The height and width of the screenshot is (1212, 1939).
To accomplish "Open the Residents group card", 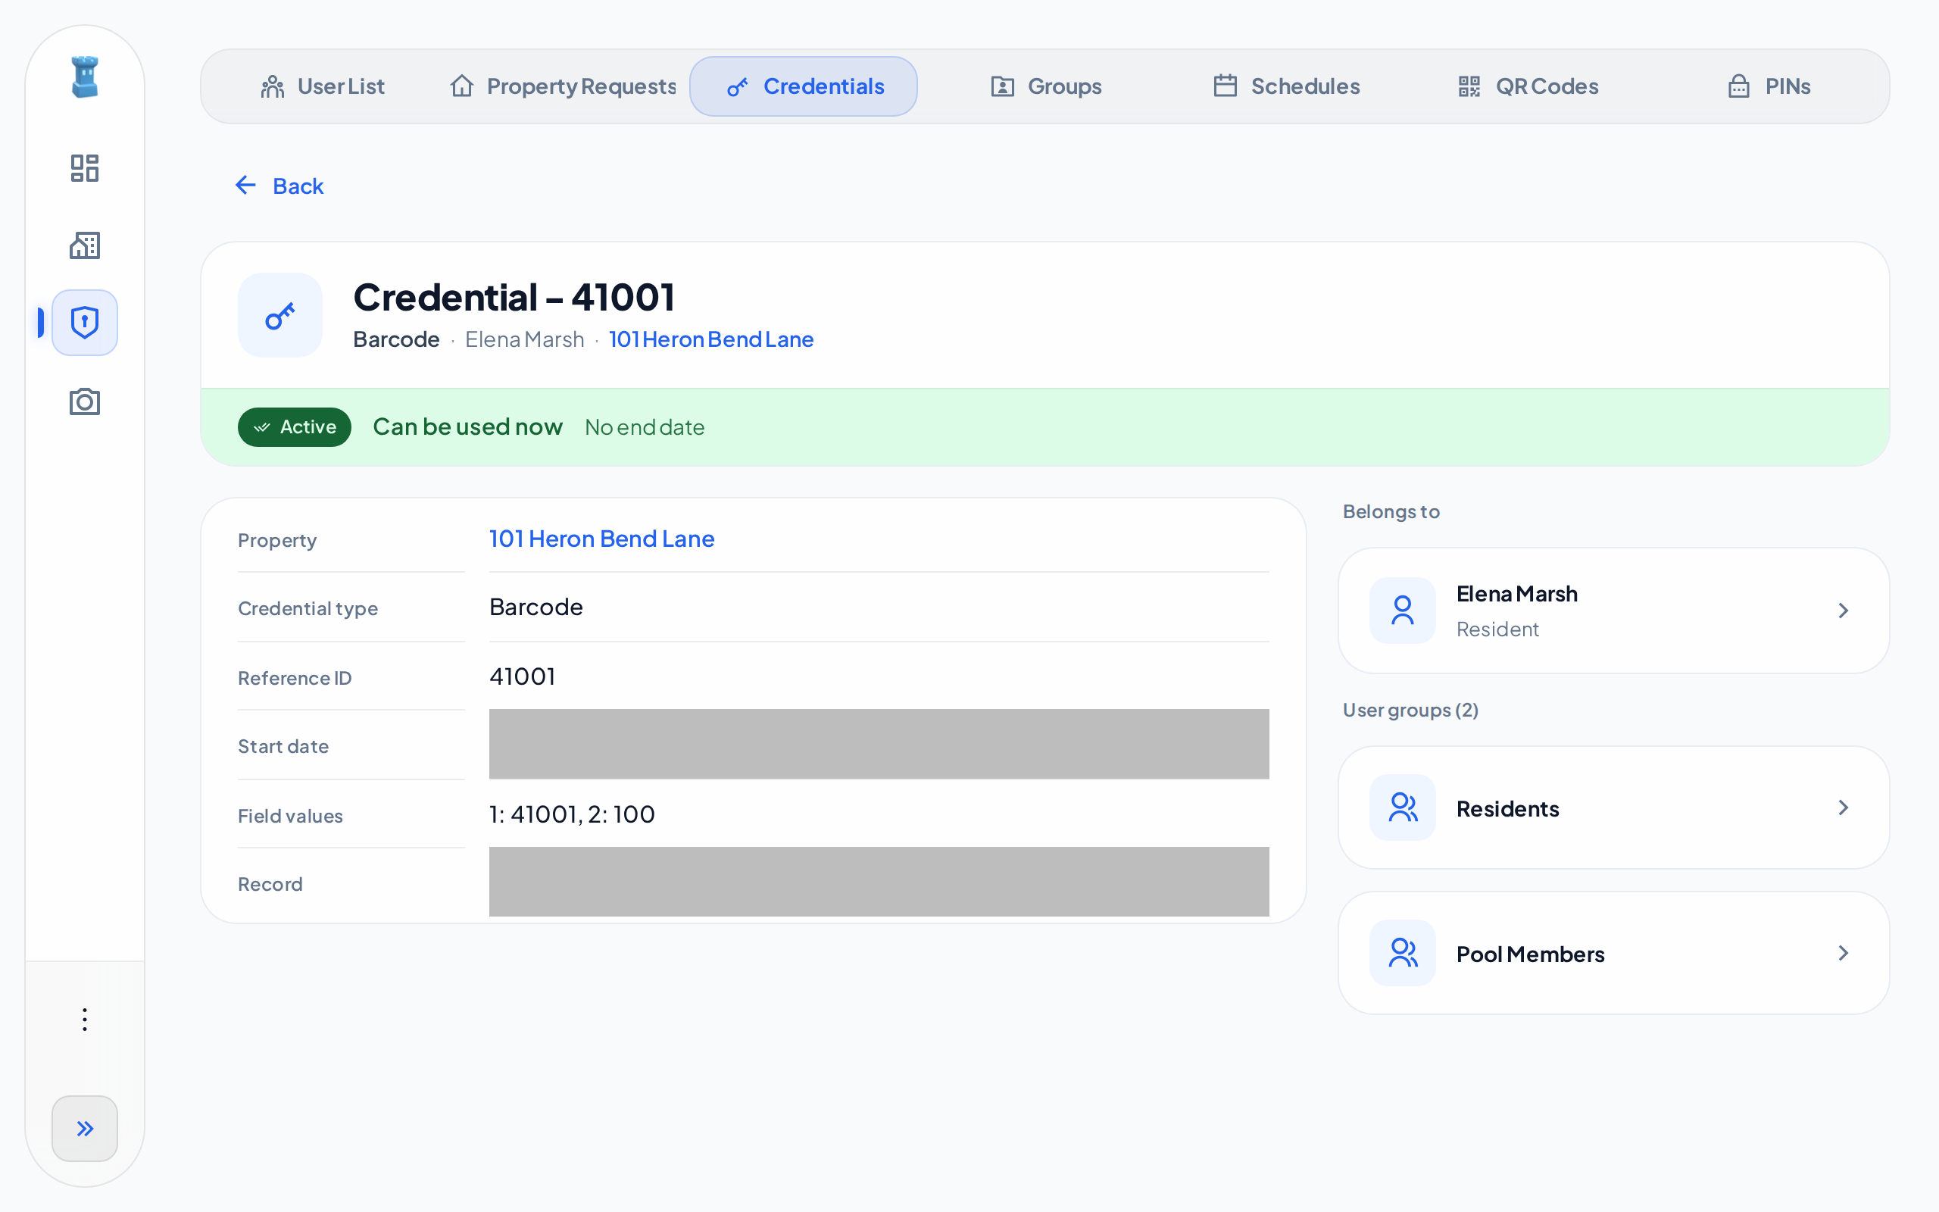I will tap(1614, 807).
